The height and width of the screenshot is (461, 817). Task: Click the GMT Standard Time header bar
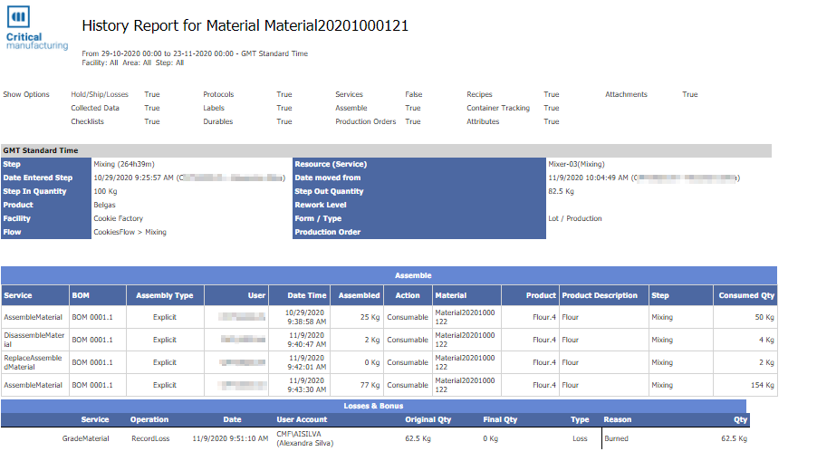coord(386,150)
